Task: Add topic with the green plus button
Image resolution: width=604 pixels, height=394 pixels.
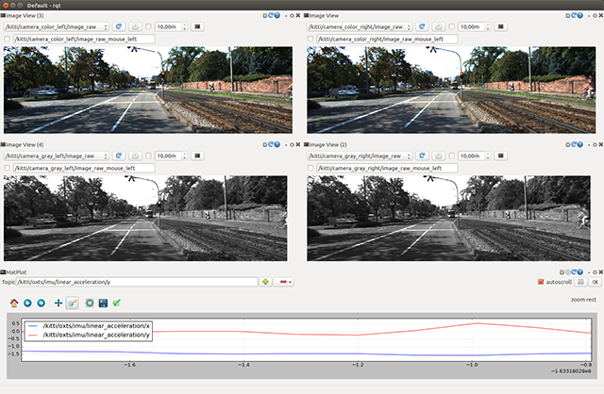Action: [265, 282]
